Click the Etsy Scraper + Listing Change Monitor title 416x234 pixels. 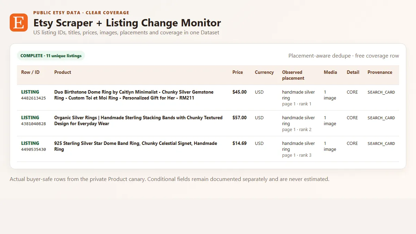pyautogui.click(x=127, y=23)
